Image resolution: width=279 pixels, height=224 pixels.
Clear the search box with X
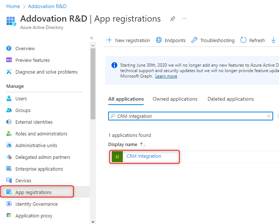click(x=269, y=116)
